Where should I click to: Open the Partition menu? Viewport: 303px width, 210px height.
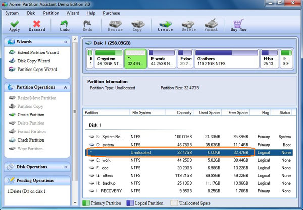pos(51,13)
